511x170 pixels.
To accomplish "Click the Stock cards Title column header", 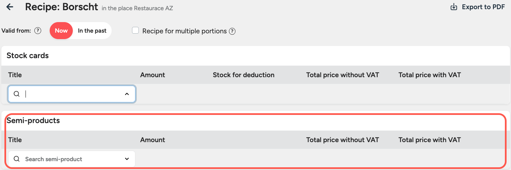I will pyautogui.click(x=15, y=75).
